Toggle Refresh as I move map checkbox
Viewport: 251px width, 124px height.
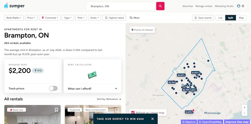[x=133, y=112]
